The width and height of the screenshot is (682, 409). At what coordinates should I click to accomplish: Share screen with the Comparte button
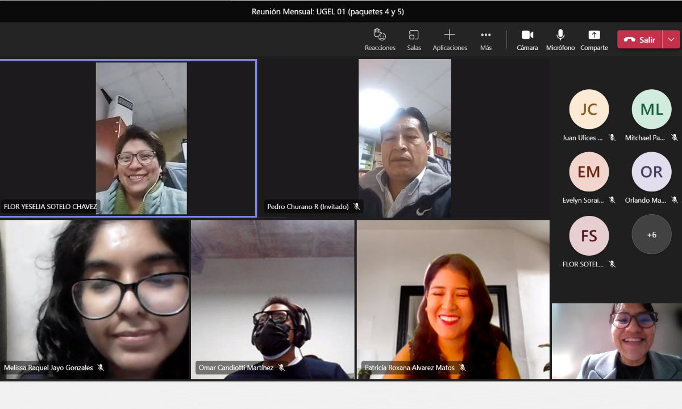pos(594,40)
